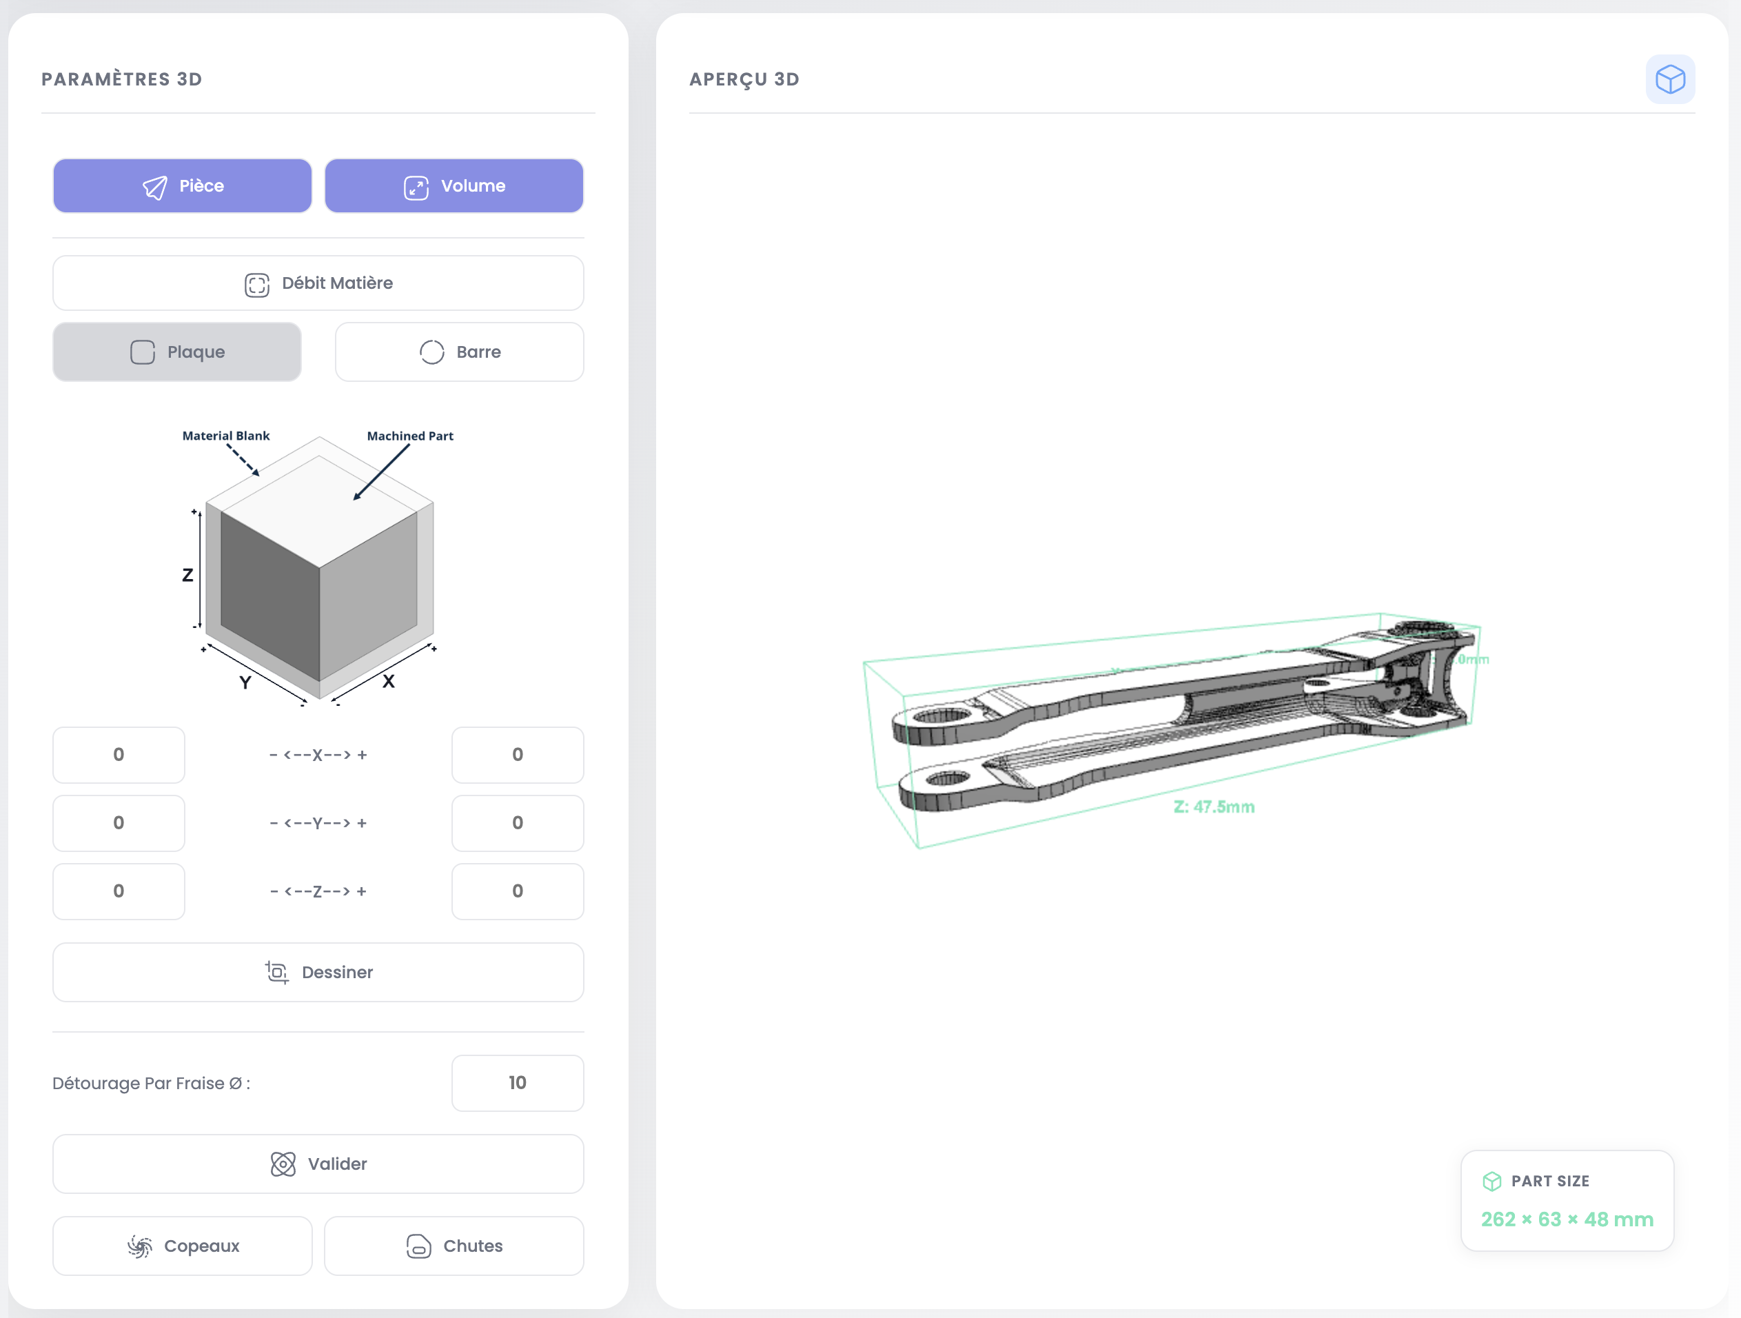The height and width of the screenshot is (1318, 1741).
Task: Open the 3D view cube icon in Aperçu 3D
Action: coord(1670,78)
